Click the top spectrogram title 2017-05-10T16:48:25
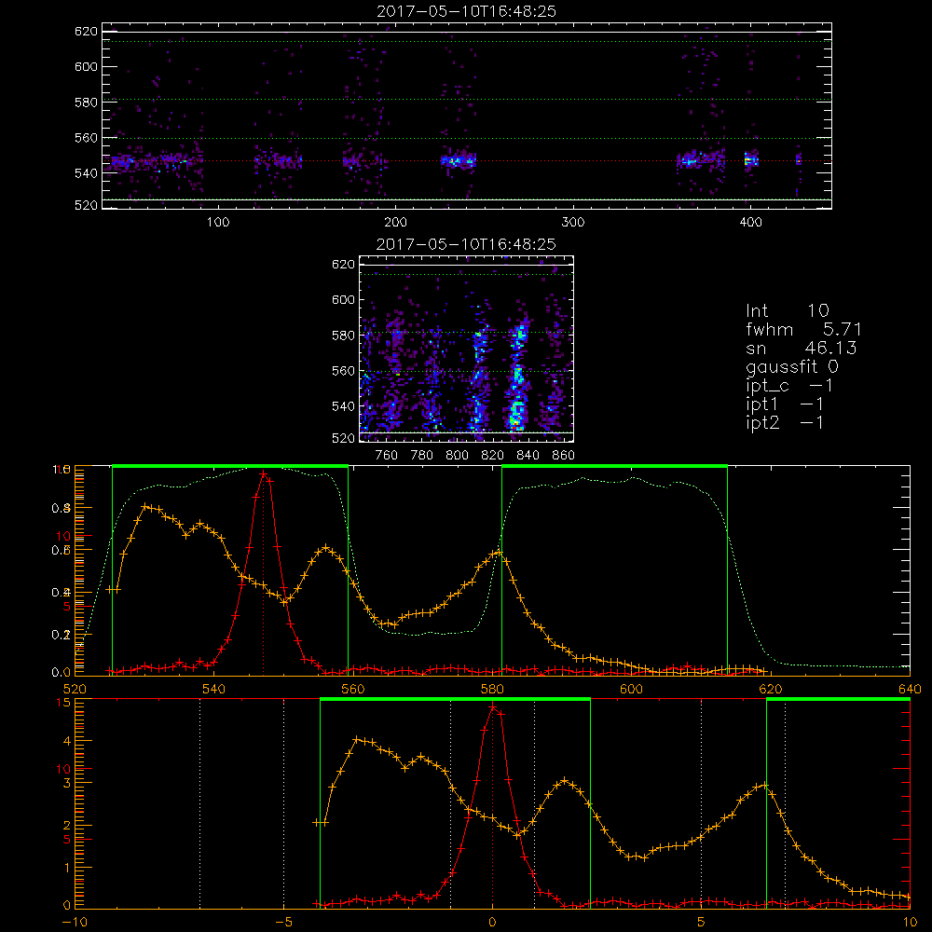The width and height of the screenshot is (932, 932). coord(466,11)
